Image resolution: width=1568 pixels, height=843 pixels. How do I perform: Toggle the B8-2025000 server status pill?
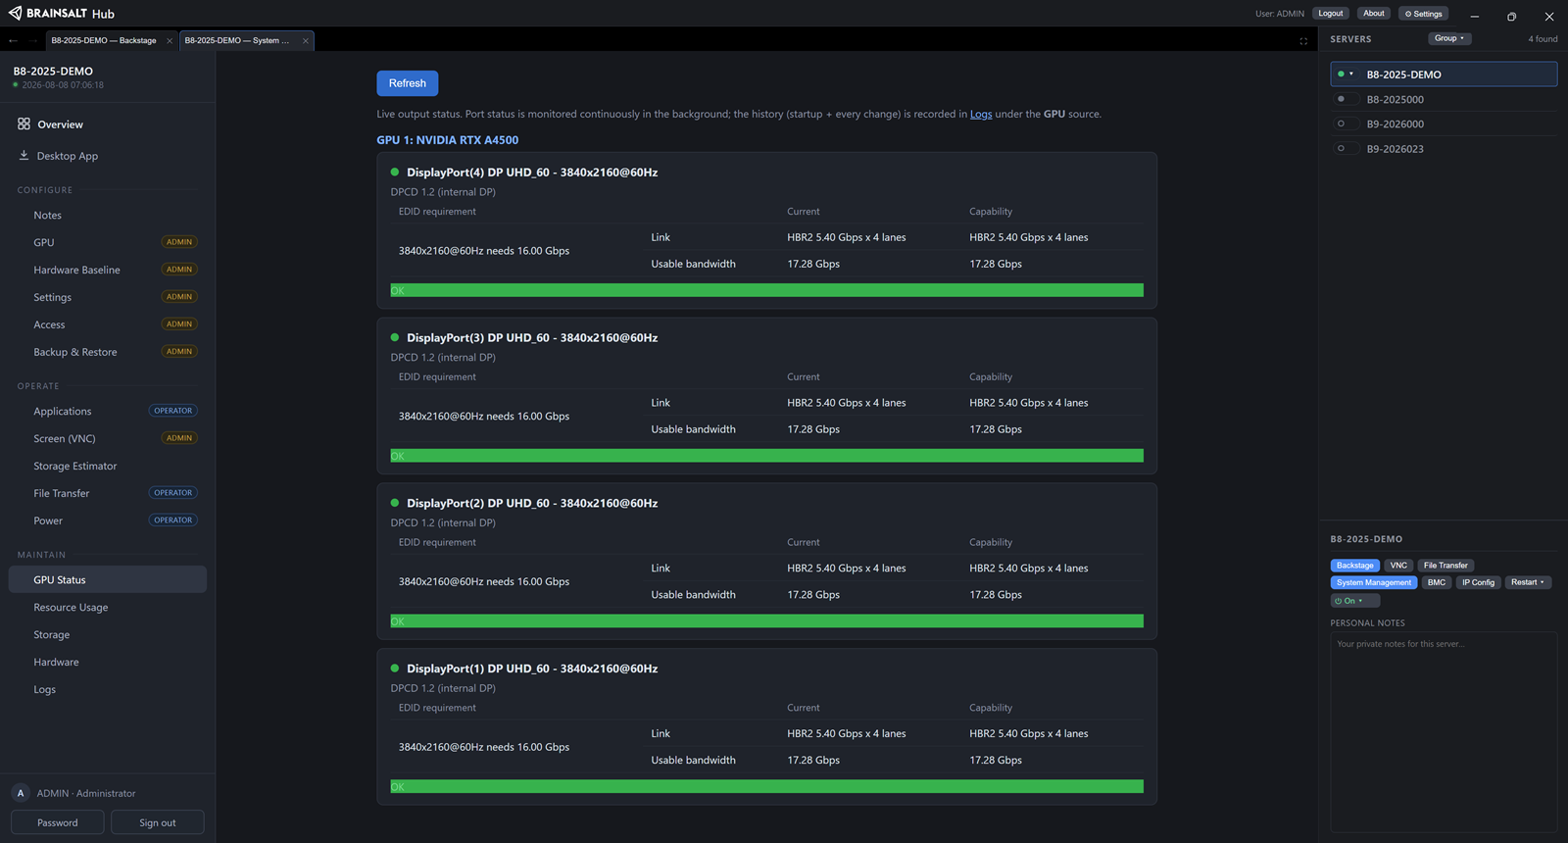[x=1346, y=99]
